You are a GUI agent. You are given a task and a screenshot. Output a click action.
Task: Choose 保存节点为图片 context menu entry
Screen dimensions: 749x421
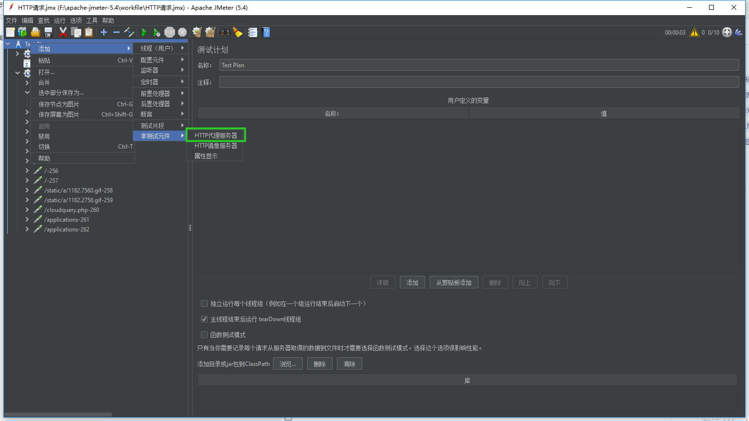(x=82, y=104)
